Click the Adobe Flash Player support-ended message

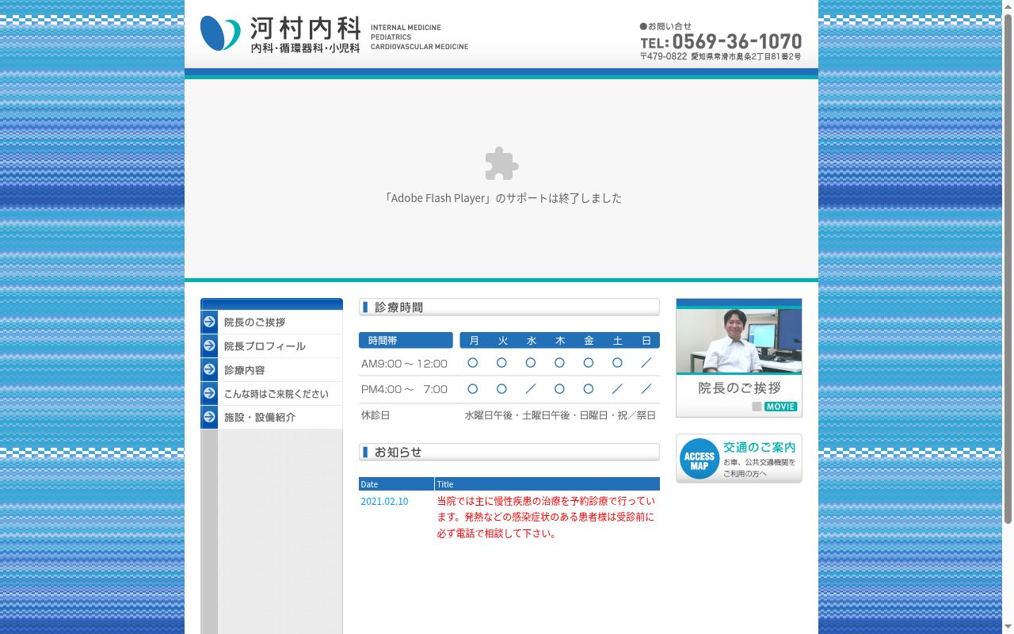point(501,198)
